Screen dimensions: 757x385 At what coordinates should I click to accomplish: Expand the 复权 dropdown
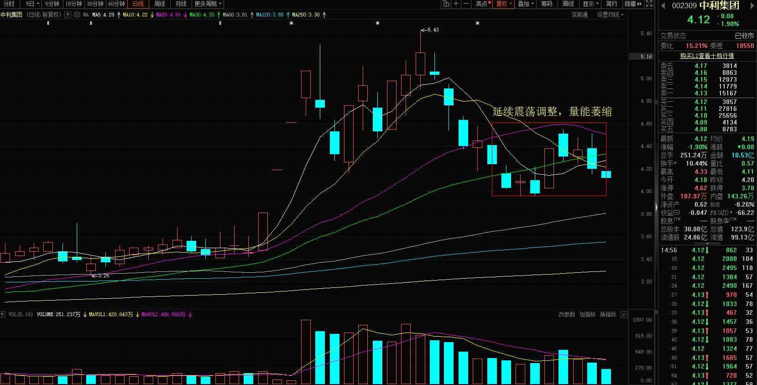(504, 4)
